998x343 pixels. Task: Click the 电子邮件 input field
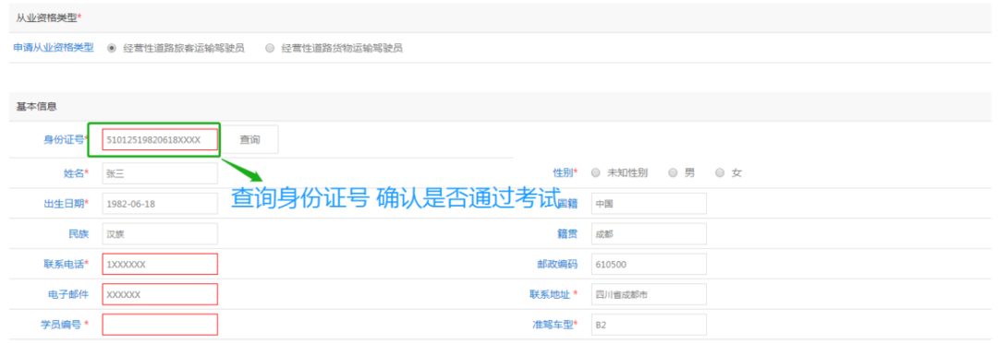[160, 294]
